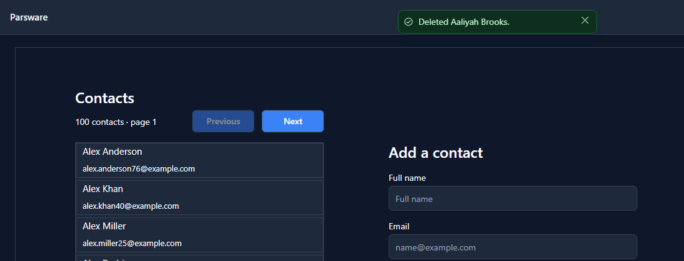Click the '100 contacts · page 1' text
Screen dimensions: 684x261
tap(116, 122)
